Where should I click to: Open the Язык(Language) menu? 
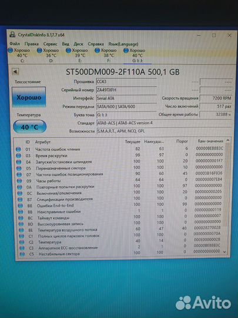[123, 44]
